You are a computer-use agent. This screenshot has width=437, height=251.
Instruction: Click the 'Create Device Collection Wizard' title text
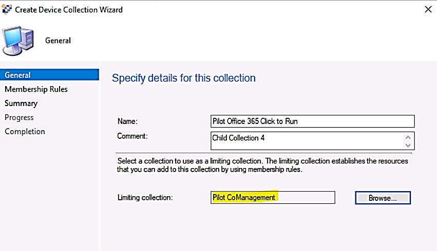point(69,10)
